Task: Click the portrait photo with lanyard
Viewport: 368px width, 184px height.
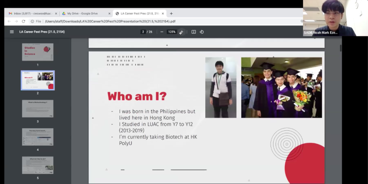Action: 221,88
